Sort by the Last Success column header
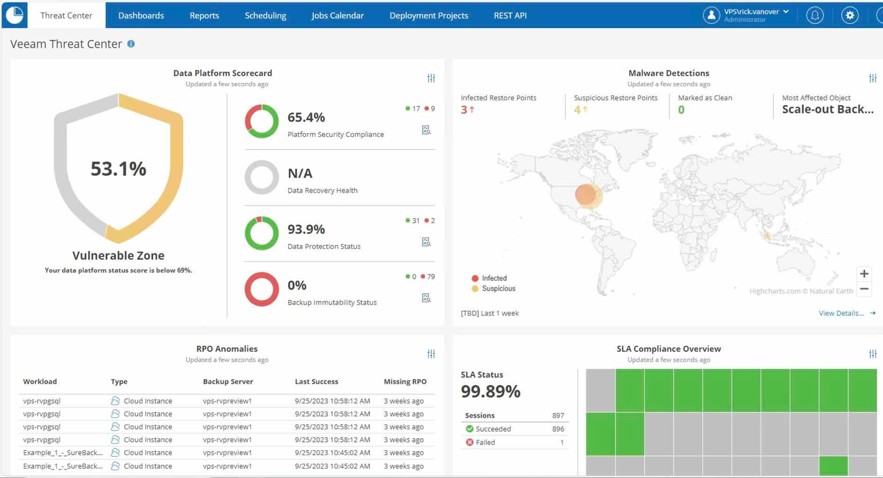 [x=316, y=381]
